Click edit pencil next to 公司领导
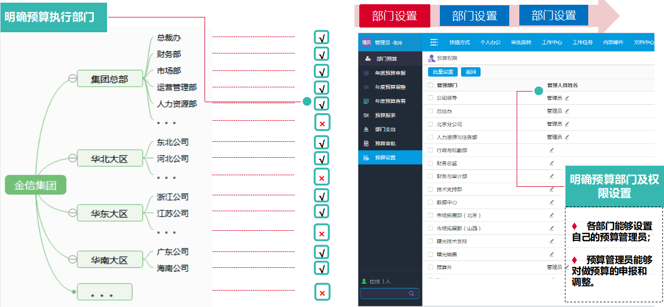 pyautogui.click(x=566, y=98)
